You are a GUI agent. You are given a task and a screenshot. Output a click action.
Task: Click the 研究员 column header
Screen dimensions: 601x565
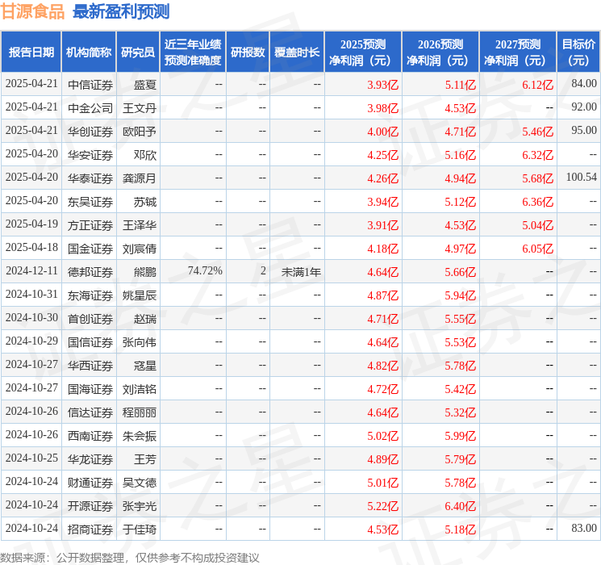[x=138, y=52]
